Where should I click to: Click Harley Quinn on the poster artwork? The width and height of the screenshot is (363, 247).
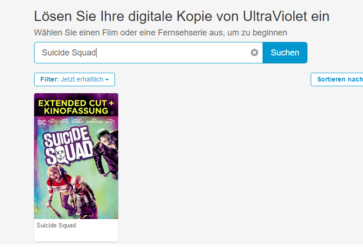58,187
